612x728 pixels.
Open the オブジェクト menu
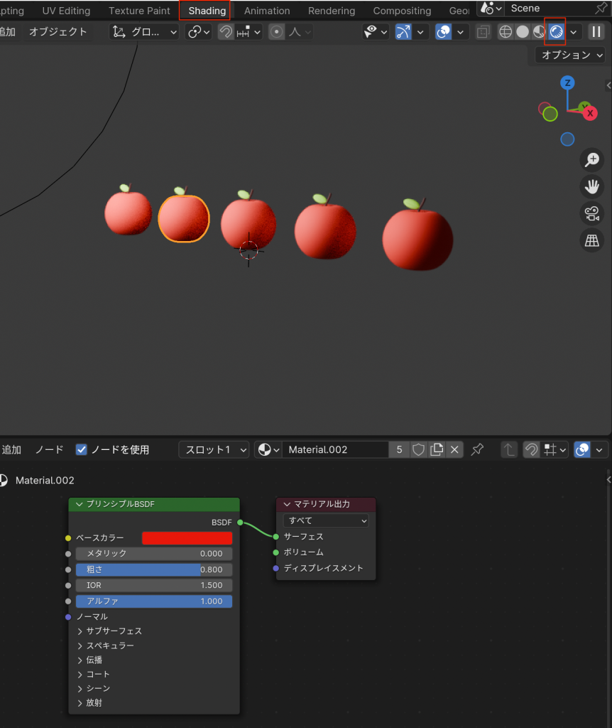click(58, 32)
